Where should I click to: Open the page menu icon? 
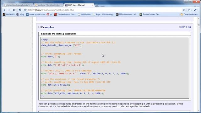[x=190, y=10]
